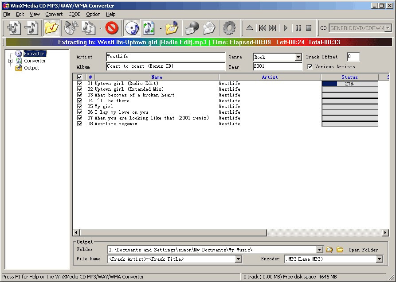
Task: Click the 27% progress bar of track 01
Action: pos(350,84)
